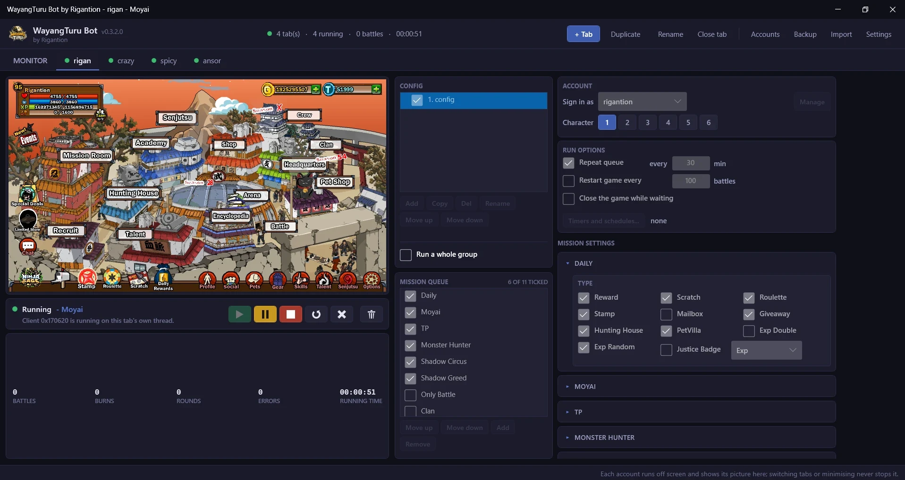Click the restart battles count field
Screen dimensions: 905x480
click(x=691, y=181)
